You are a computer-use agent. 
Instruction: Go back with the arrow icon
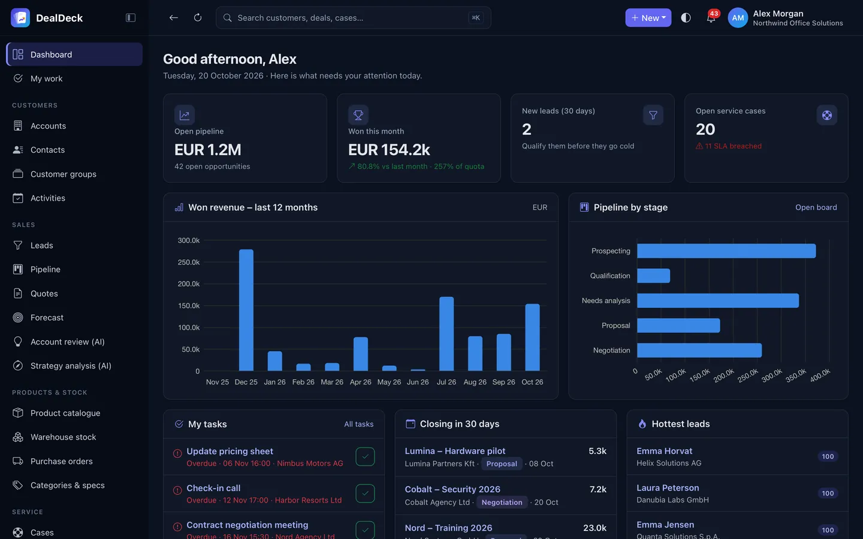click(174, 18)
